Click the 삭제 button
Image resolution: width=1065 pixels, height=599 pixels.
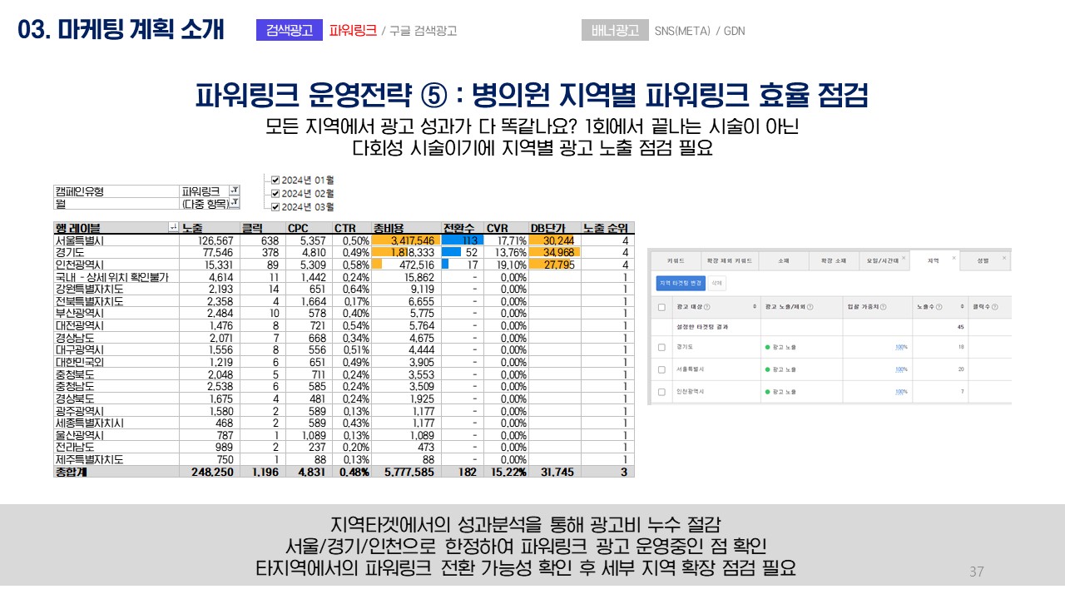pos(716,283)
